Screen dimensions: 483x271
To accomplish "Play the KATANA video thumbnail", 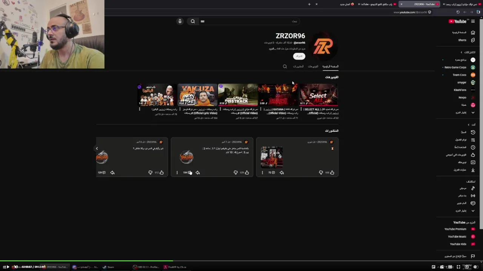I will coord(278,95).
